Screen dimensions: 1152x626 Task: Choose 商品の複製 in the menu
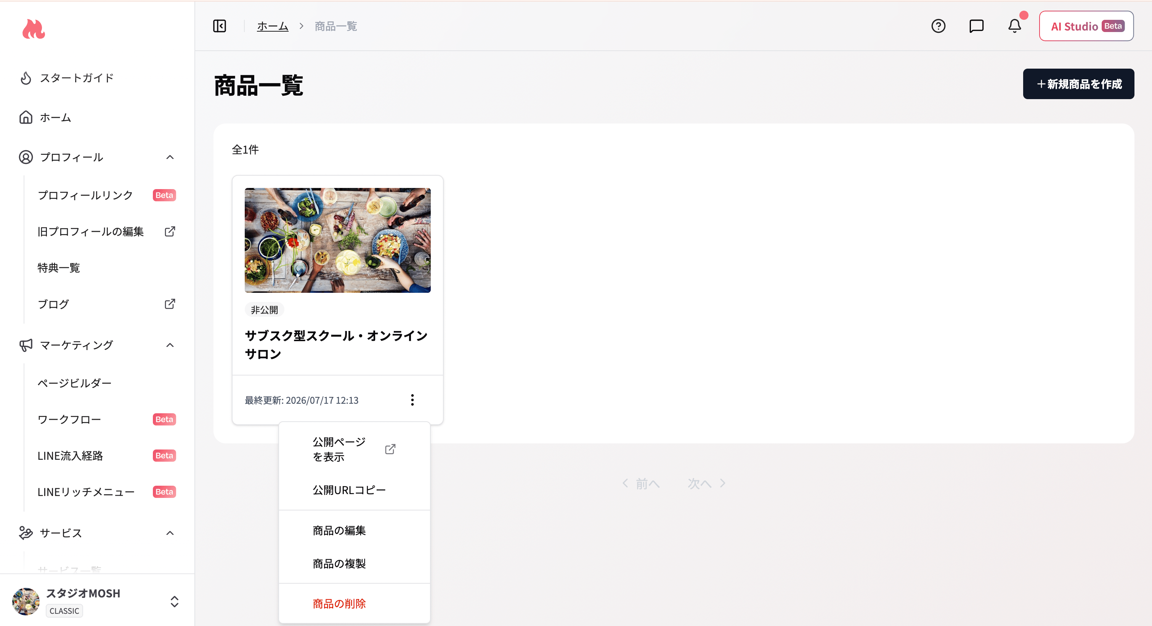click(x=354, y=563)
